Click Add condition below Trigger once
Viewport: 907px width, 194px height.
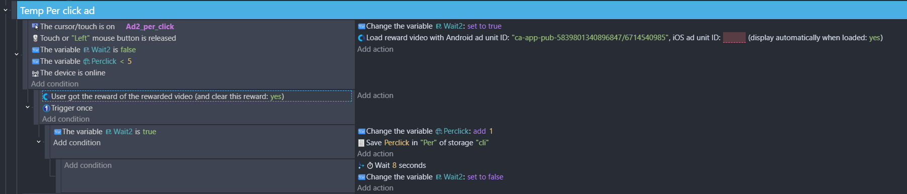(66, 119)
